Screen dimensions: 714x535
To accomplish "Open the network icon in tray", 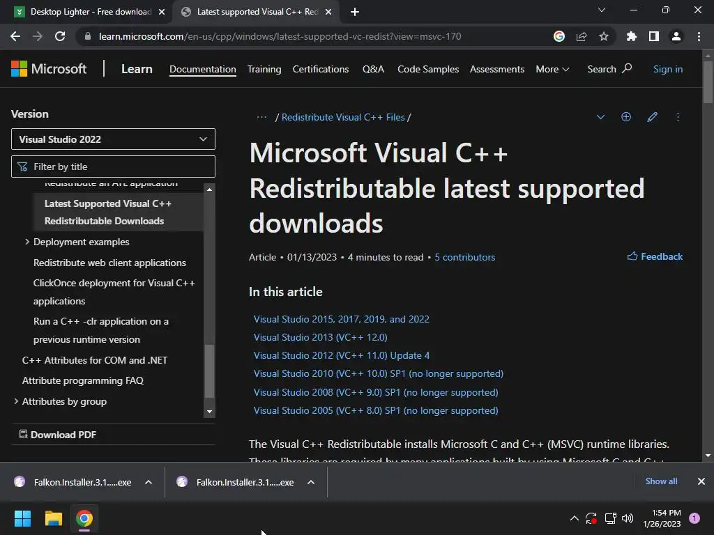I will coord(610,518).
